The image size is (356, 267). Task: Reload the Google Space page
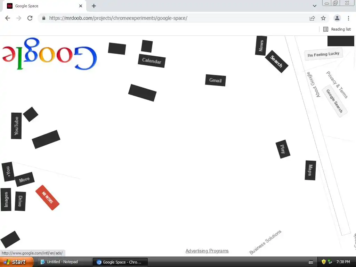[30, 18]
